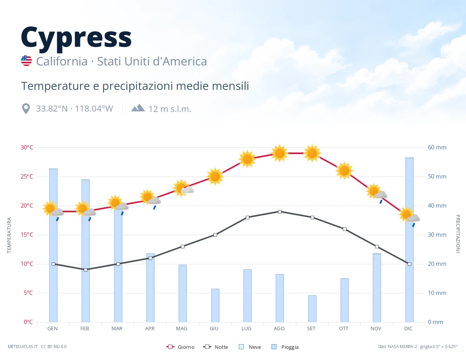
Task: Click the 60 mm axis label
Action: coord(437,147)
